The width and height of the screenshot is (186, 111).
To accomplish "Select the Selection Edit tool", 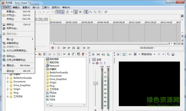I will 95,12.
